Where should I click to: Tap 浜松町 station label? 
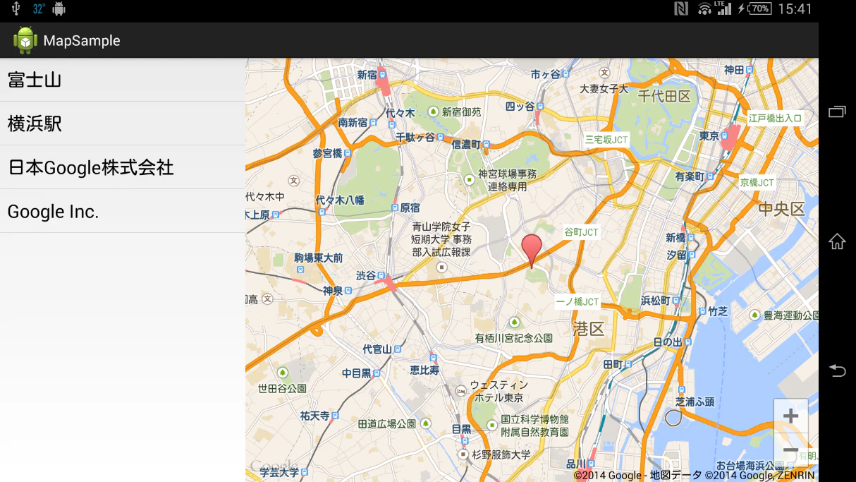click(x=655, y=301)
